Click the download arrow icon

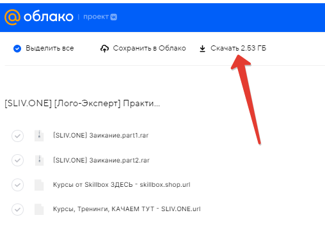202,49
